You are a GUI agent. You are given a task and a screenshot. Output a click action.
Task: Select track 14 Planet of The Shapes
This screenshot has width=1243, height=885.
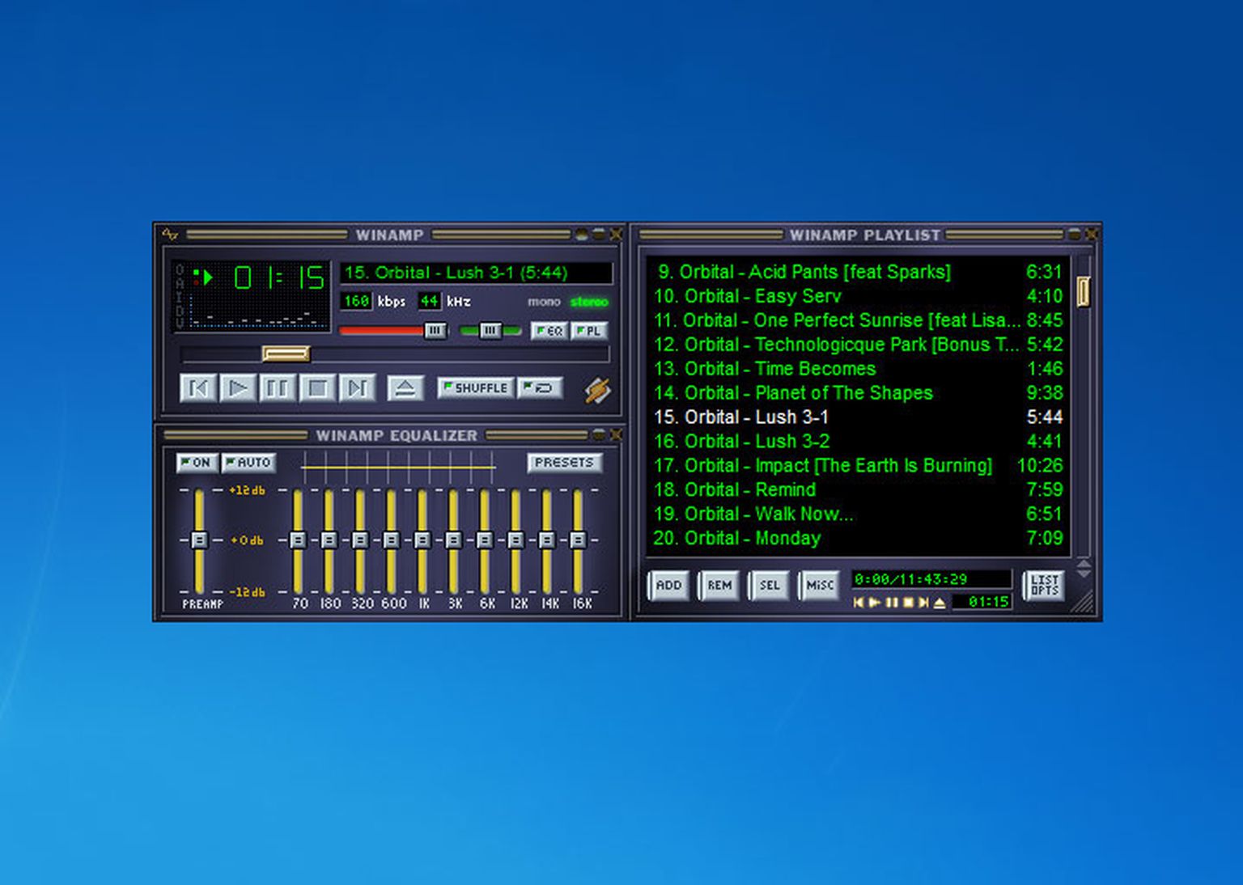point(858,393)
